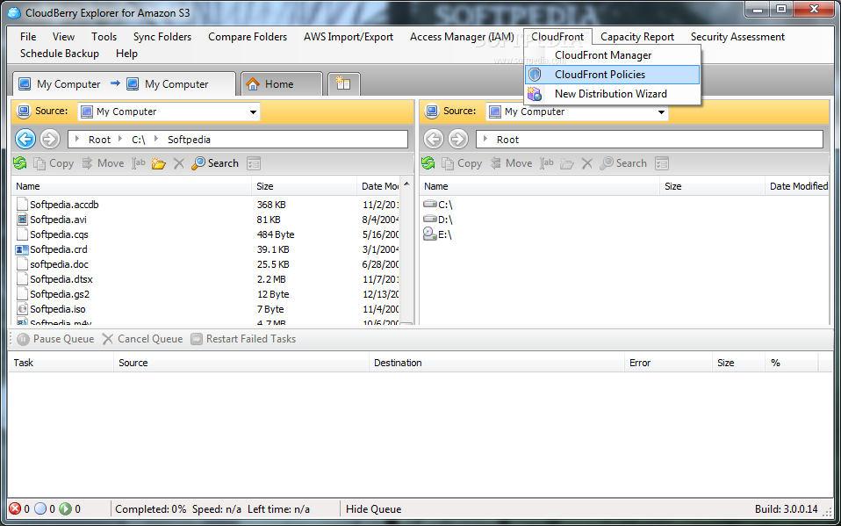
Task: Expand the Root breadcrumb arrow in right path
Action: [486, 140]
